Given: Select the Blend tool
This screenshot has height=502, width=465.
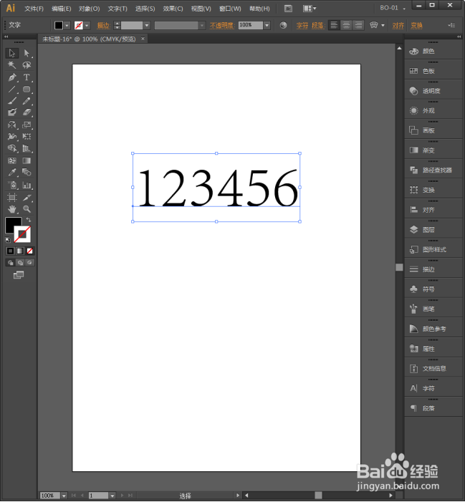Looking at the screenshot, I should (x=27, y=173).
